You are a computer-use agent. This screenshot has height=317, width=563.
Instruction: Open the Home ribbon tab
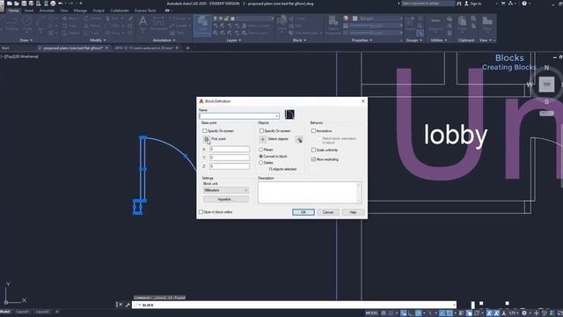pos(14,11)
